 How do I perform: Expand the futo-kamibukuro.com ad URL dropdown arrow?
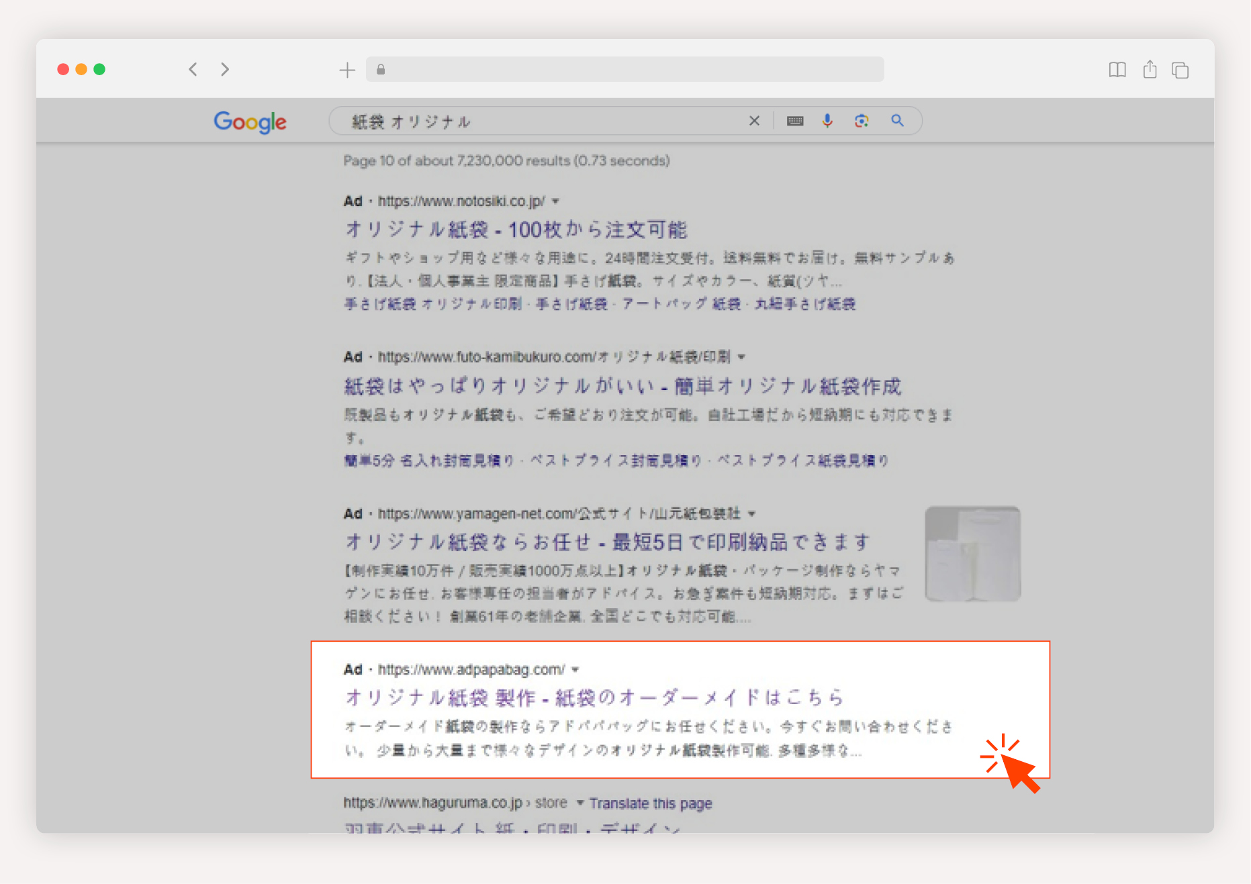pos(741,357)
